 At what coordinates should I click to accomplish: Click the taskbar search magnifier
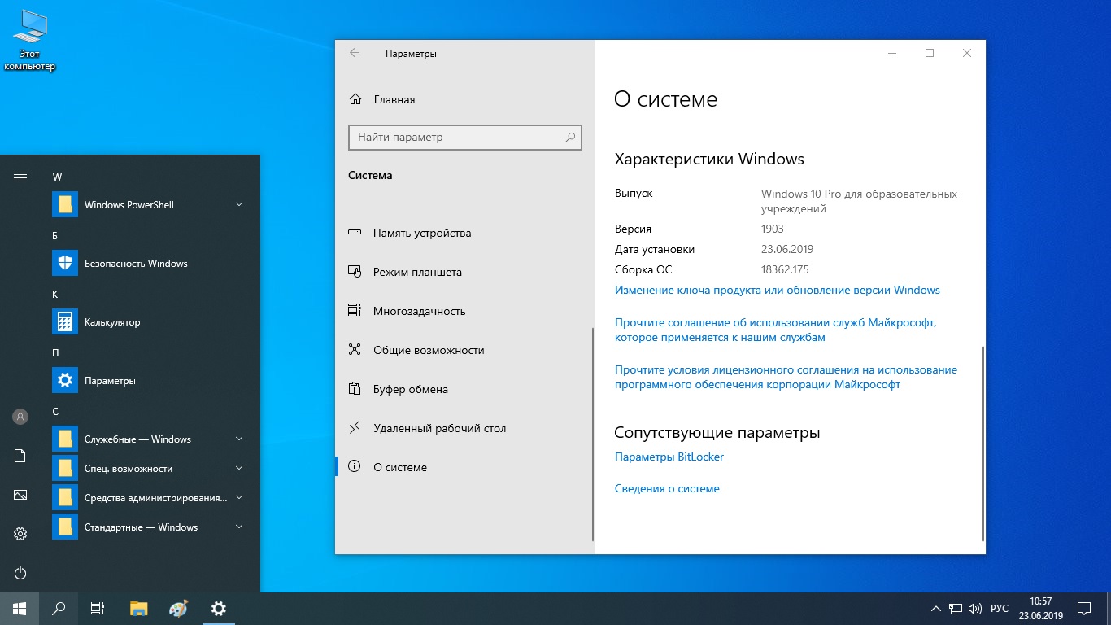click(x=59, y=609)
